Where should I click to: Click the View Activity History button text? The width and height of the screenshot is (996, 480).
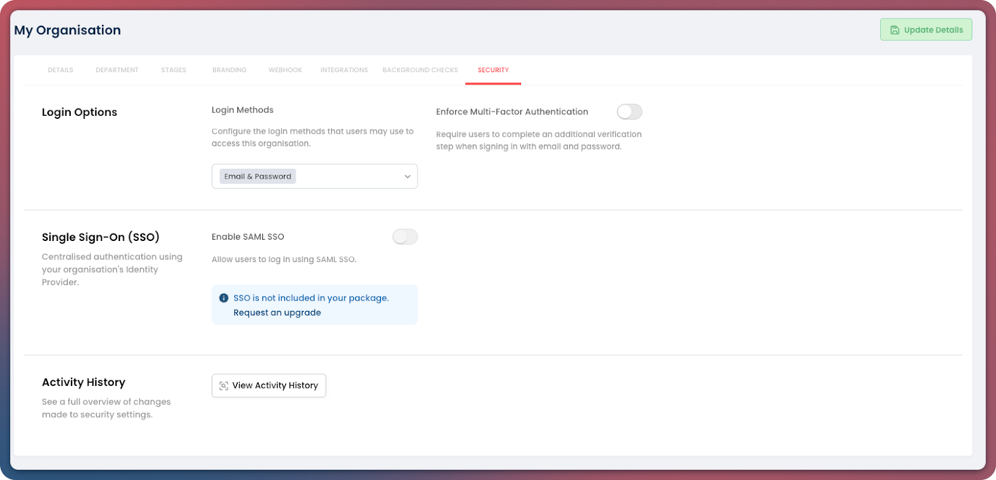point(275,386)
